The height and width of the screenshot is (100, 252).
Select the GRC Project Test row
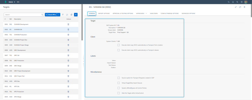pos(41,76)
